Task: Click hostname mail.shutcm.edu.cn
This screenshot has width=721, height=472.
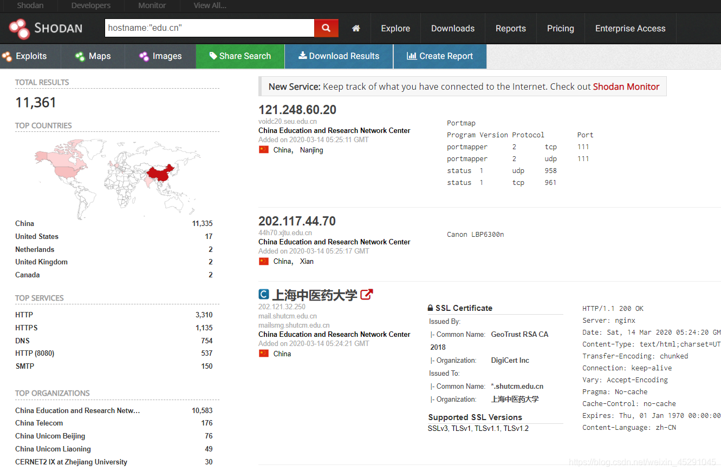Action: pos(288,316)
